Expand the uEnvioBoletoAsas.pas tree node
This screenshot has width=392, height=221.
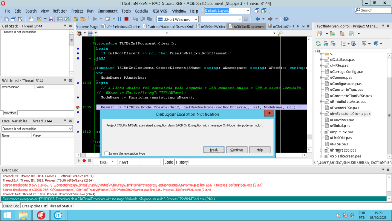[321, 101]
